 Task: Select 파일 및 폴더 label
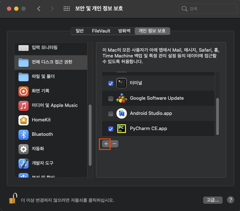coord(43,76)
